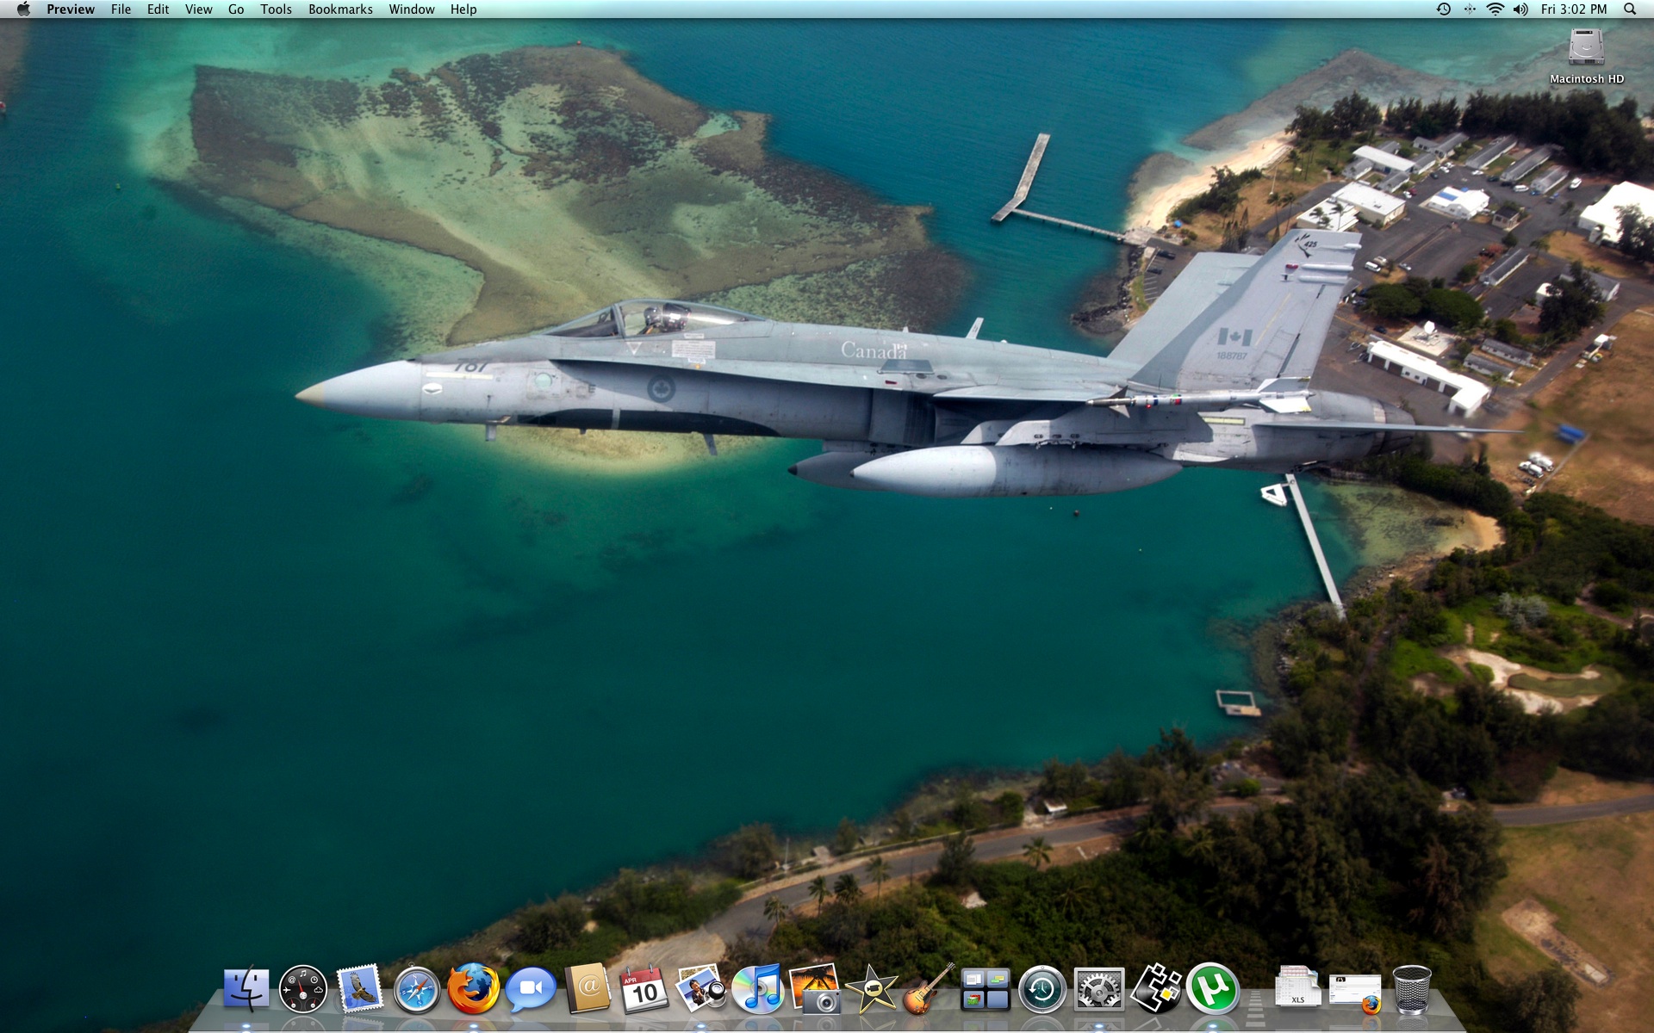Click the Time Machine status icon in menu bar
This screenshot has height=1033, width=1654.
1444,9
